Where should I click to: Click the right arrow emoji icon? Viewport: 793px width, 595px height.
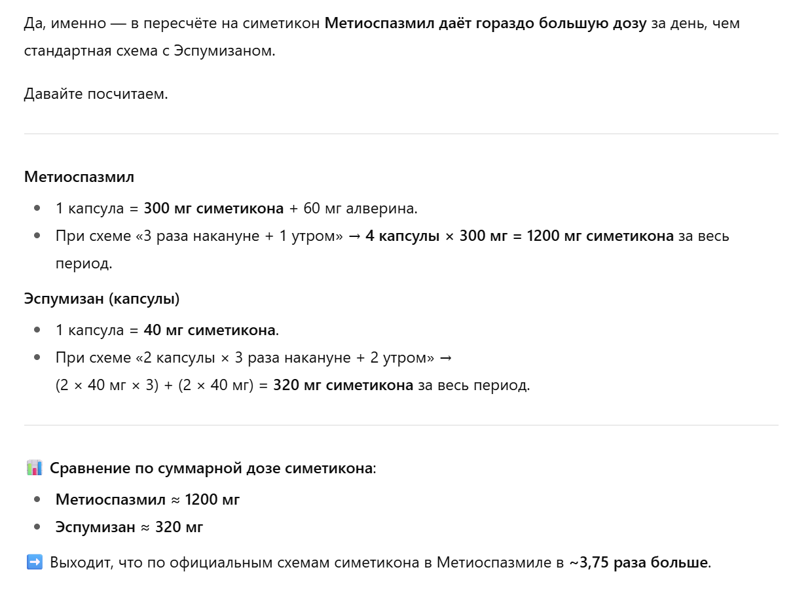[34, 562]
